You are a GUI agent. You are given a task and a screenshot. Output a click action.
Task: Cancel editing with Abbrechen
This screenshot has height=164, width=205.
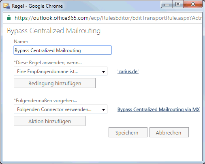pos(169,132)
